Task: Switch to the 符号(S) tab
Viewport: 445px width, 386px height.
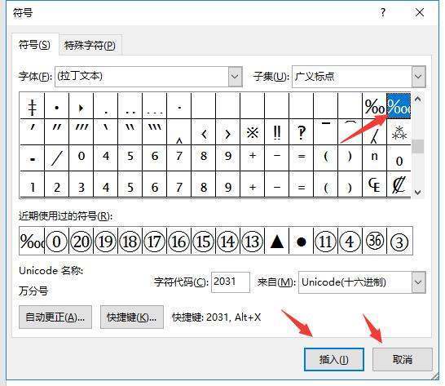Action: (x=34, y=45)
